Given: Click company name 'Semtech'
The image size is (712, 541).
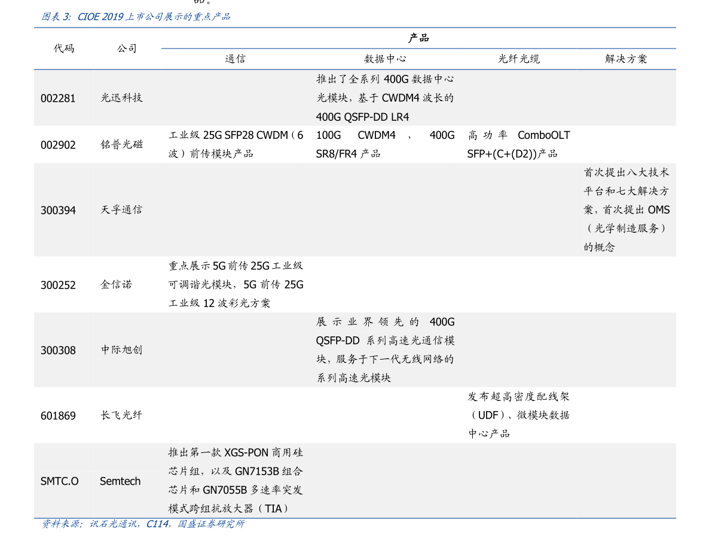Looking at the screenshot, I should click(x=120, y=481).
